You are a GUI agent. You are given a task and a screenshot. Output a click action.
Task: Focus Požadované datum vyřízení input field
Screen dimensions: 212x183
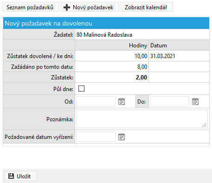[96, 137]
